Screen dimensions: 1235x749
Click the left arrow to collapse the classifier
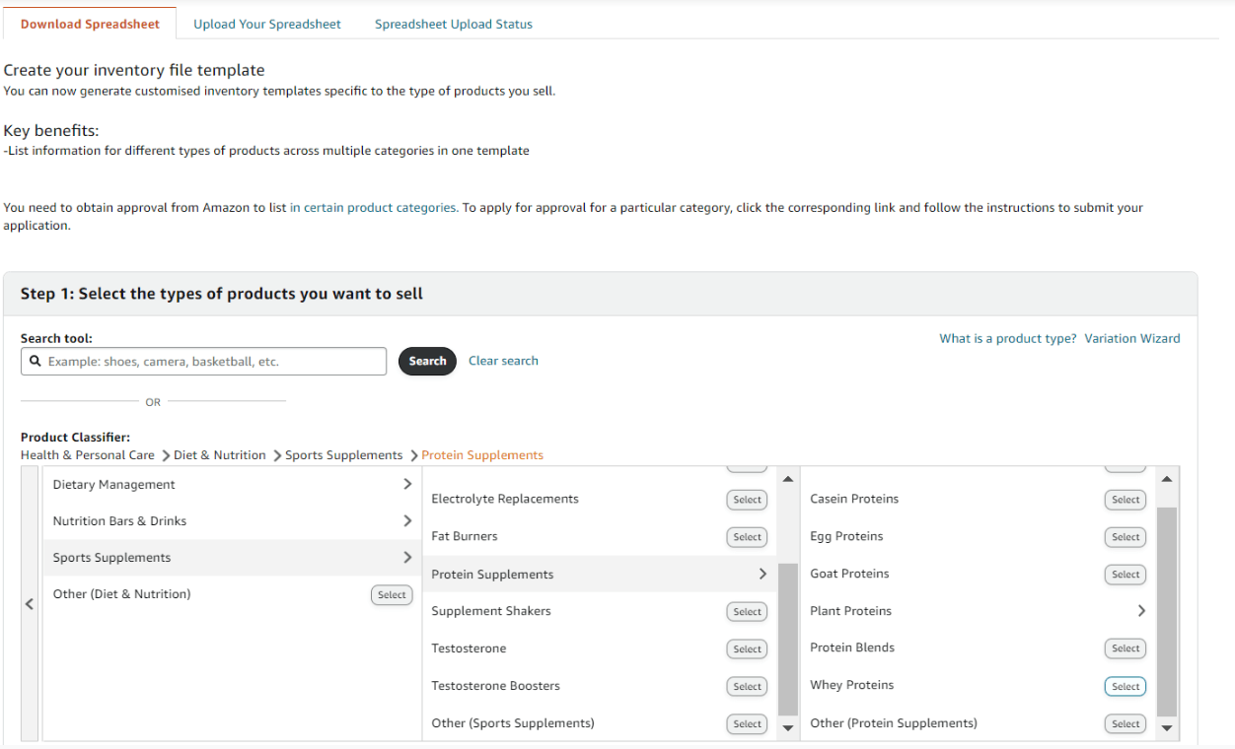click(x=30, y=604)
